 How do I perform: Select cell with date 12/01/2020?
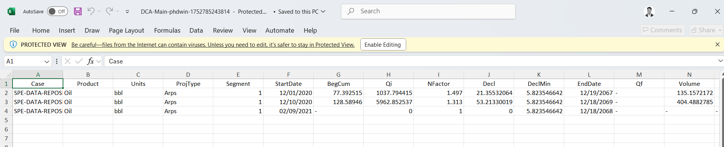289,93
